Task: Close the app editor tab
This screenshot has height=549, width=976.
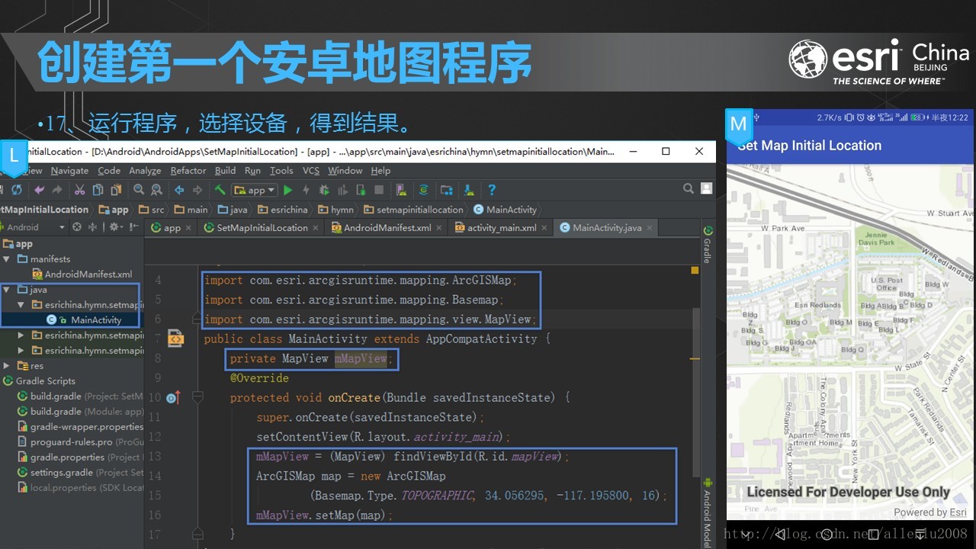Action: point(189,227)
